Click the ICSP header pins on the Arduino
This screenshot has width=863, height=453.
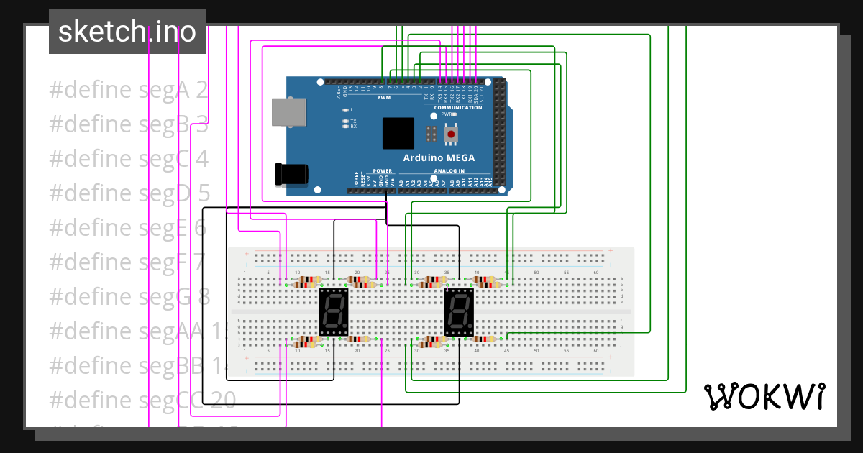pyautogui.click(x=431, y=134)
